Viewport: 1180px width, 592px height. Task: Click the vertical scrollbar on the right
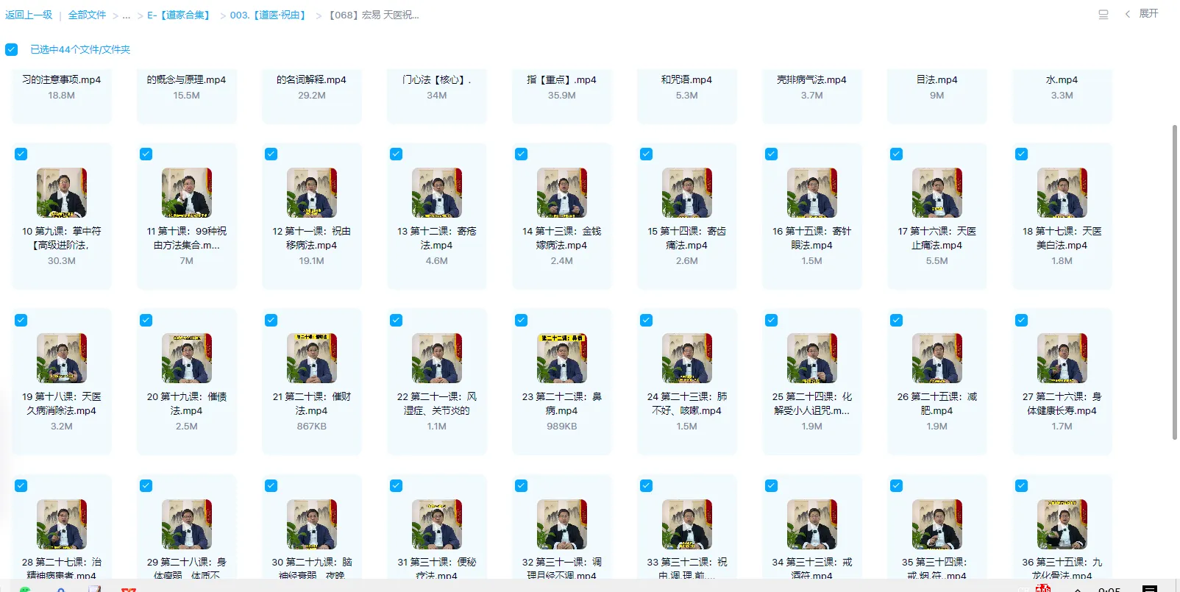click(1174, 283)
